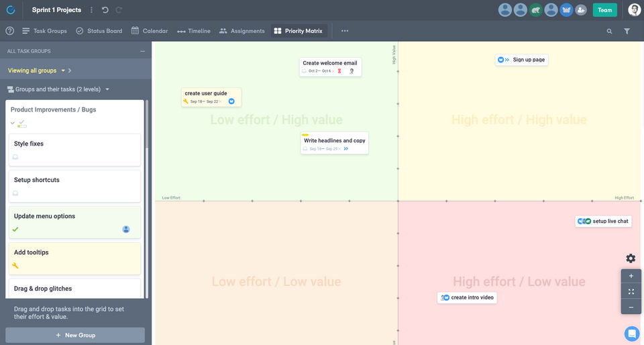The image size is (644, 345).
Task: Open the setup live chat card
Action: point(603,221)
